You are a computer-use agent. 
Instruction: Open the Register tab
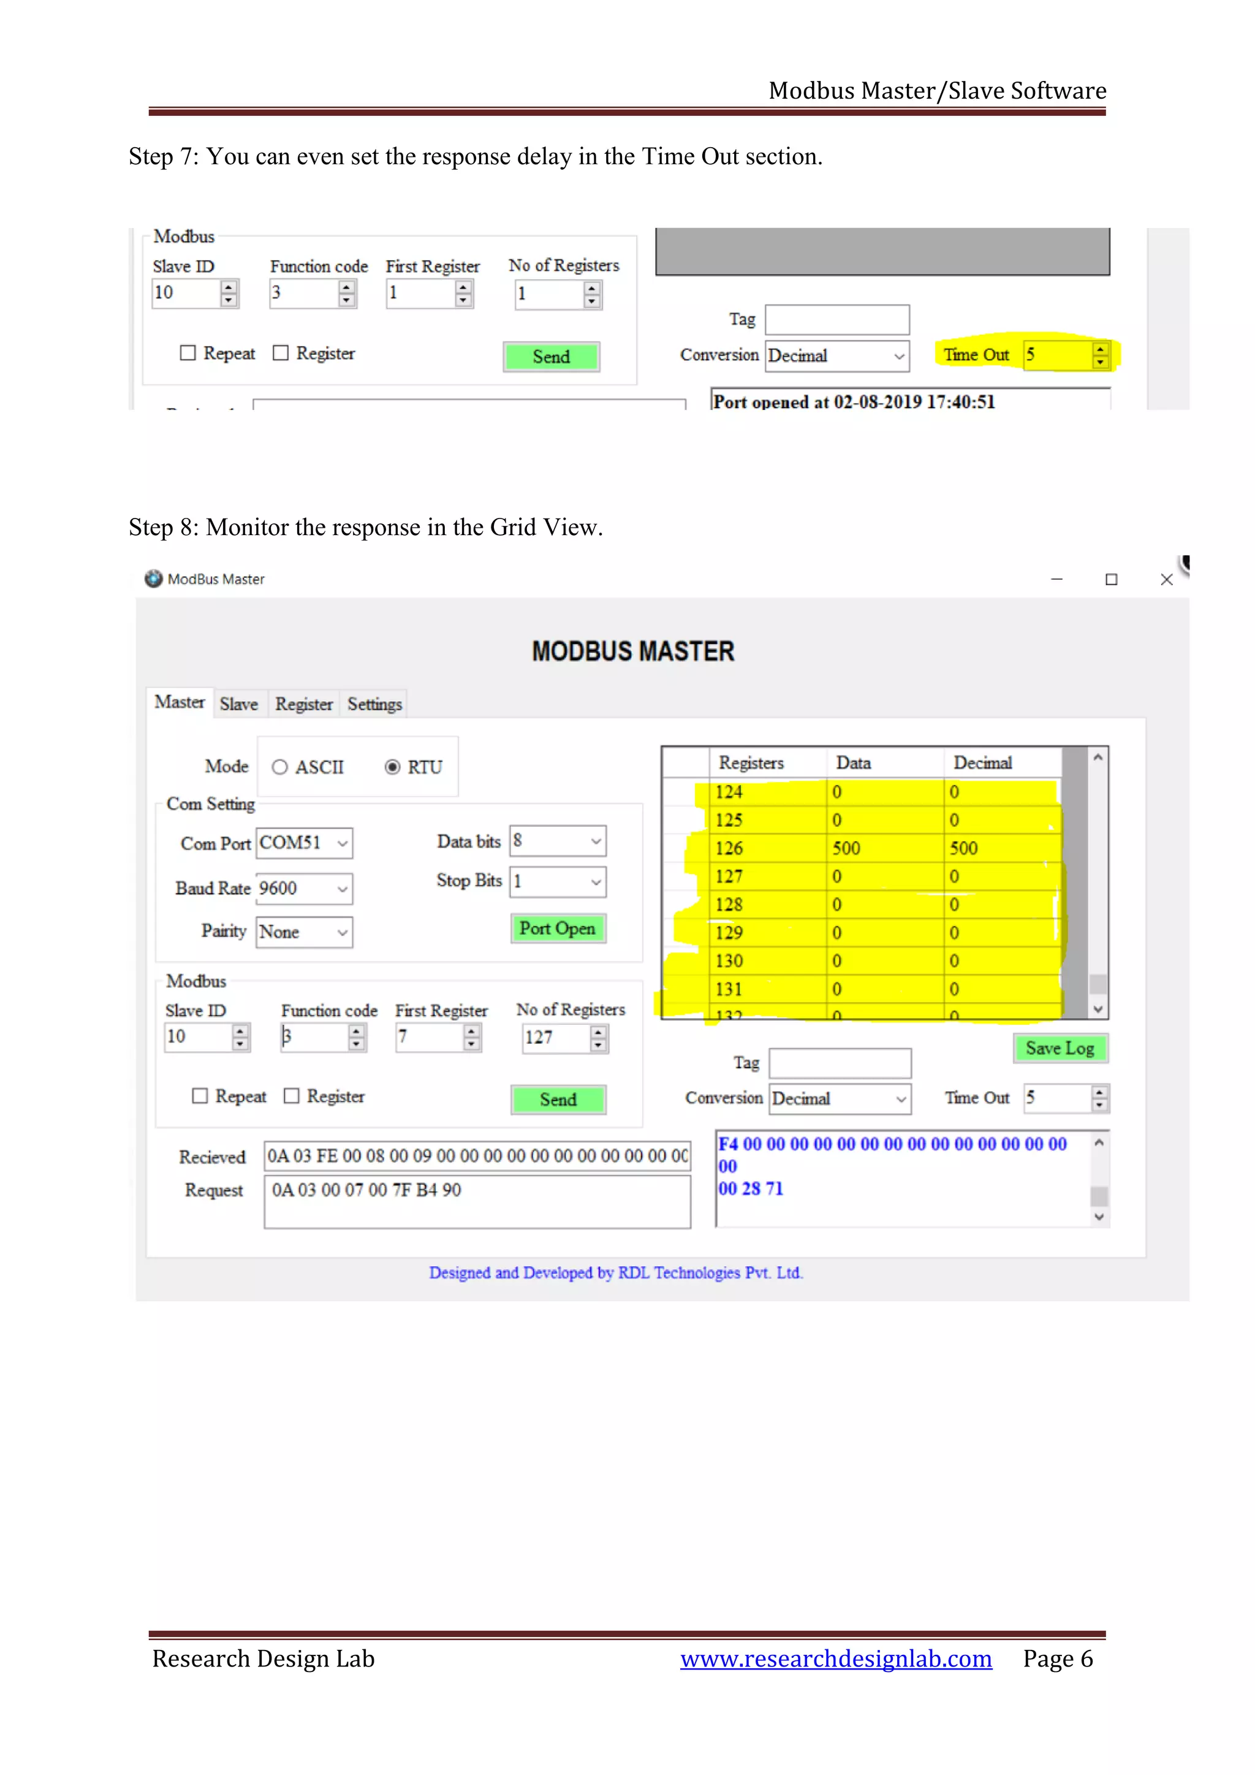click(304, 704)
